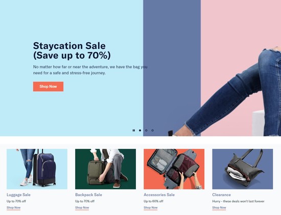
Task: Follow Shop Now link under Accessories Sale
Action: tap(151, 208)
